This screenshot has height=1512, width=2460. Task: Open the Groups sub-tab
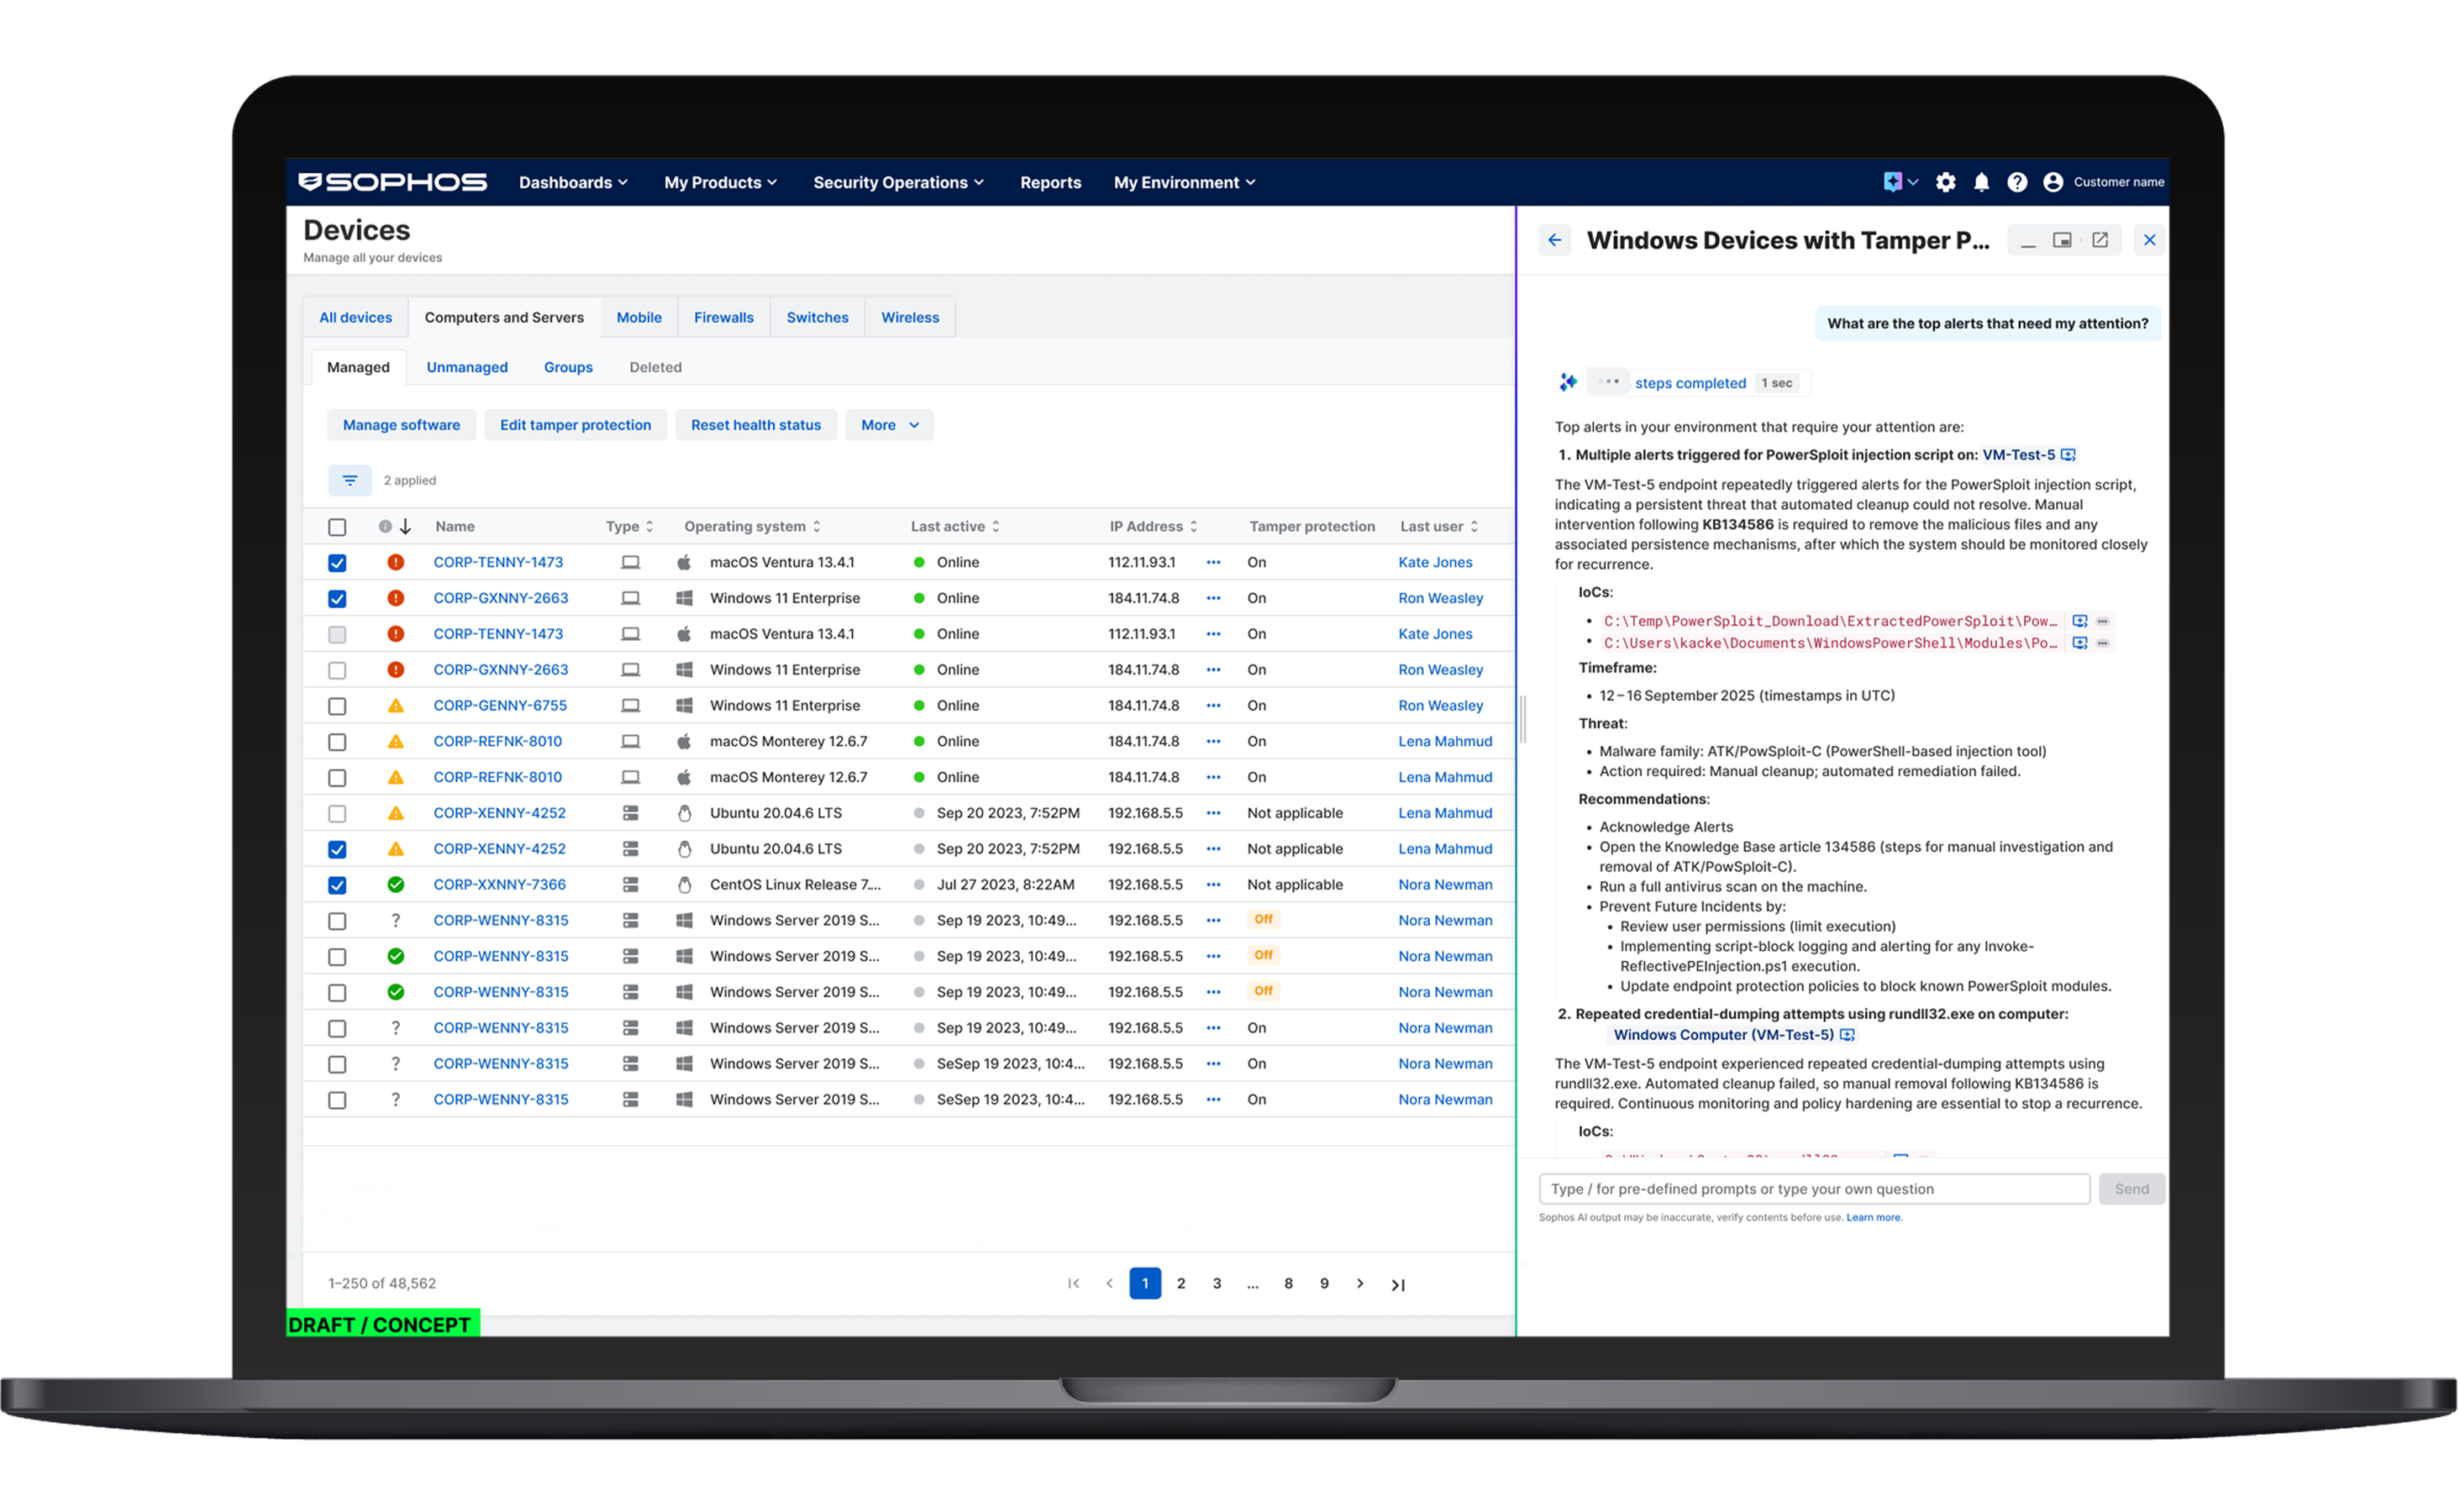(568, 368)
